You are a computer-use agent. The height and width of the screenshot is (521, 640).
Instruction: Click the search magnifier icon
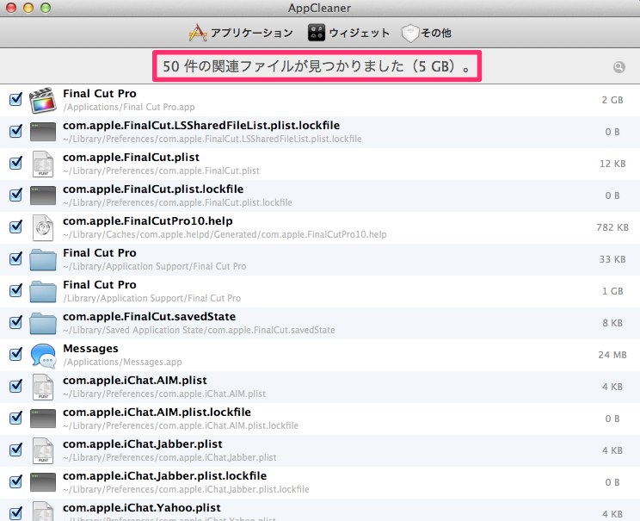(x=618, y=67)
